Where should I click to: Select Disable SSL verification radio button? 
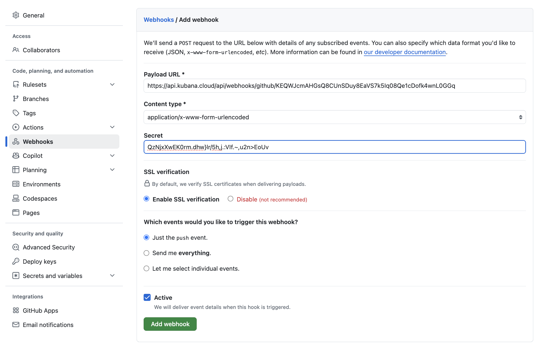230,199
